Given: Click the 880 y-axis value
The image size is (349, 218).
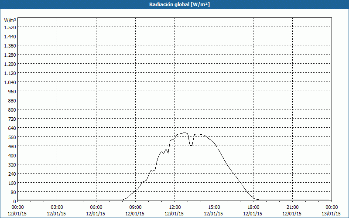Looking at the screenshot, I should coord(13,101).
